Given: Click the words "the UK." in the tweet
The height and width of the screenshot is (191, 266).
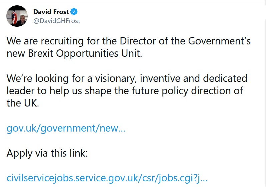Looking at the screenshot, I should 23,103.
